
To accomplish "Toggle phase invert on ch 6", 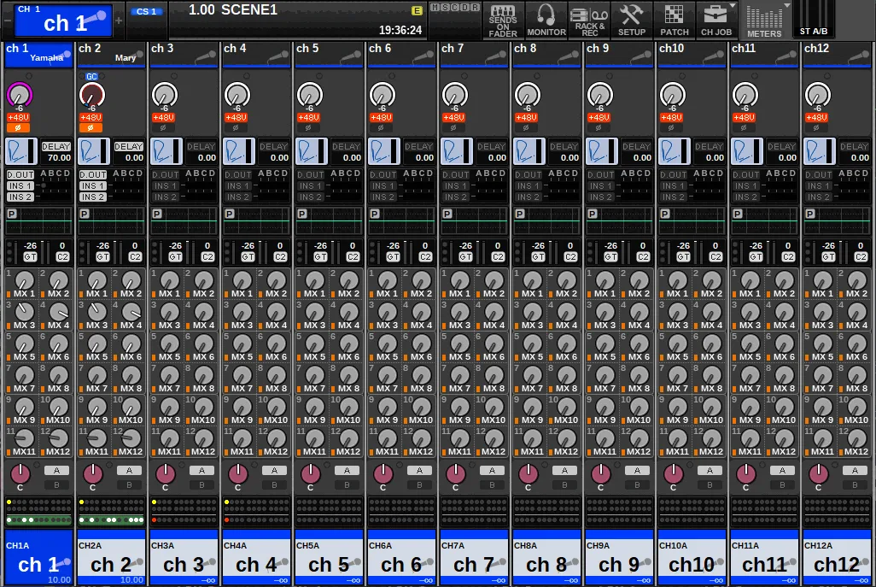I will pyautogui.click(x=381, y=128).
